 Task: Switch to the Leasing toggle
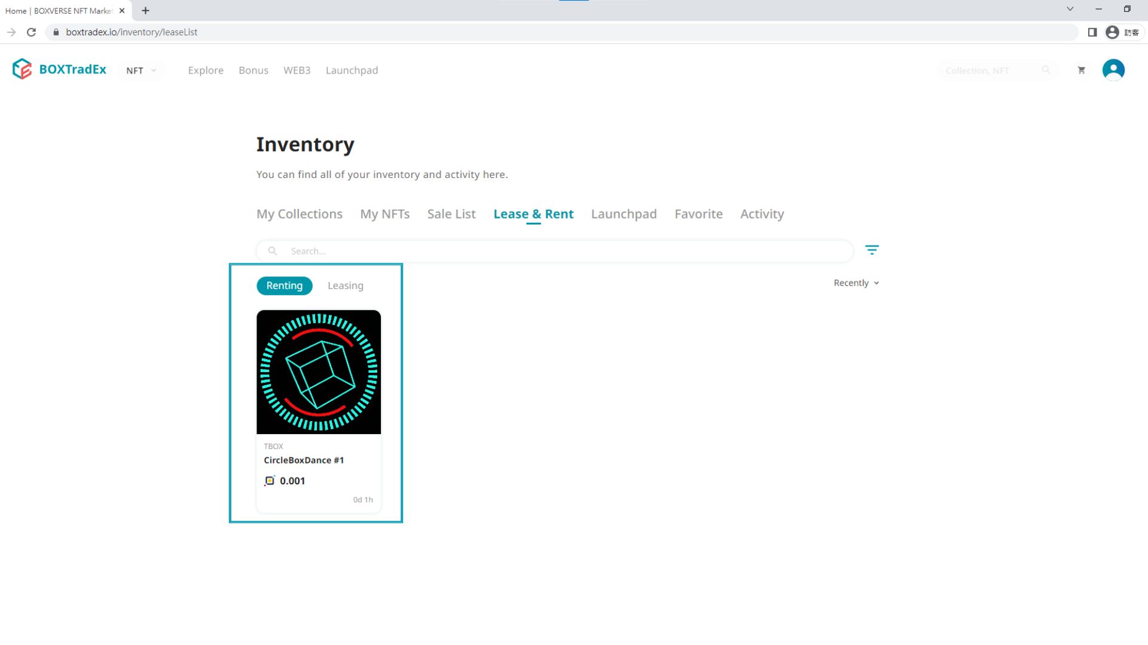tap(345, 285)
